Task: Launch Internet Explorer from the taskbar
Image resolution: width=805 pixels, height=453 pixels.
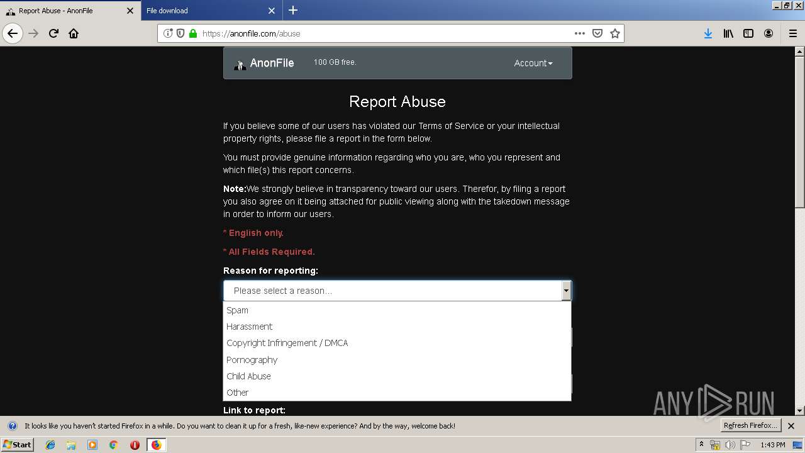Action: coord(50,445)
